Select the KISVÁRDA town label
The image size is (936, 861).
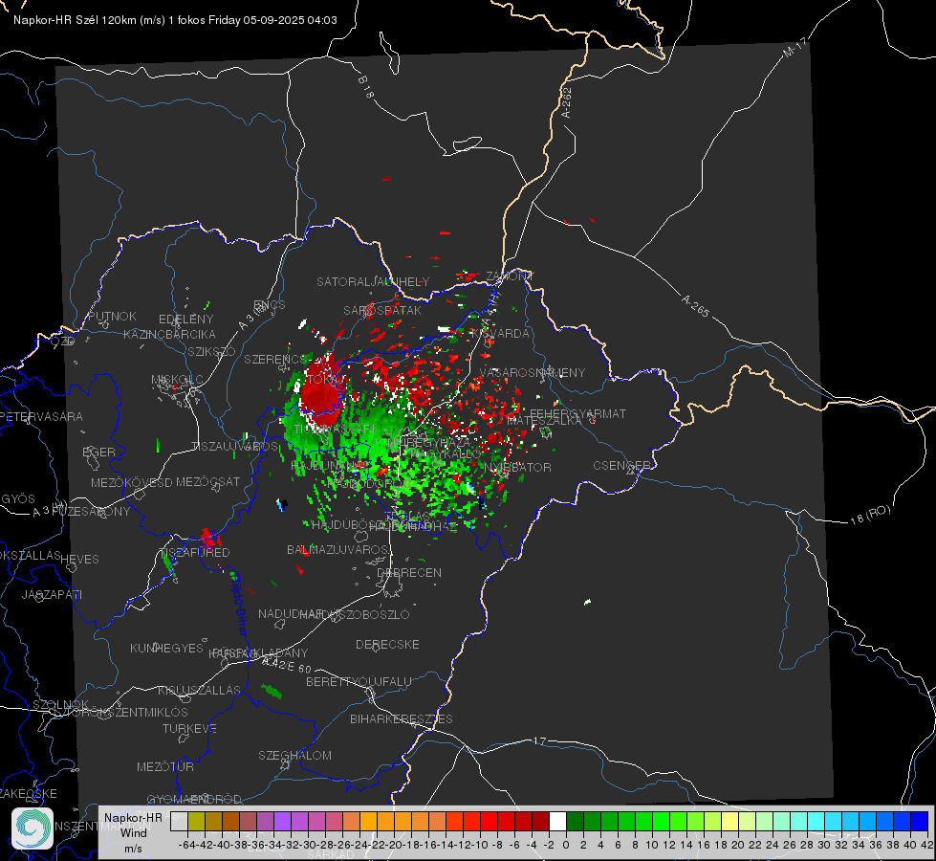tap(500, 334)
